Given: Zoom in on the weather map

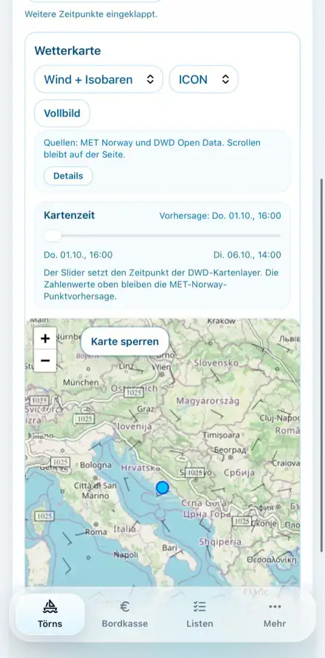Looking at the screenshot, I should pos(45,338).
